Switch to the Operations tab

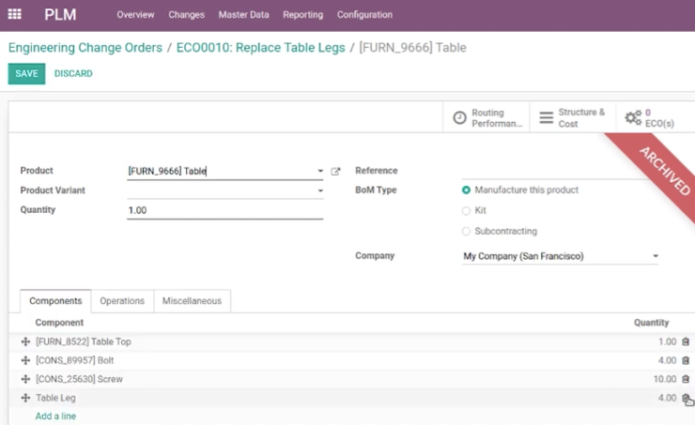122,301
